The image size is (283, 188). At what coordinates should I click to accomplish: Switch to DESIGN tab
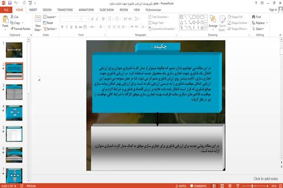pos(47,10)
